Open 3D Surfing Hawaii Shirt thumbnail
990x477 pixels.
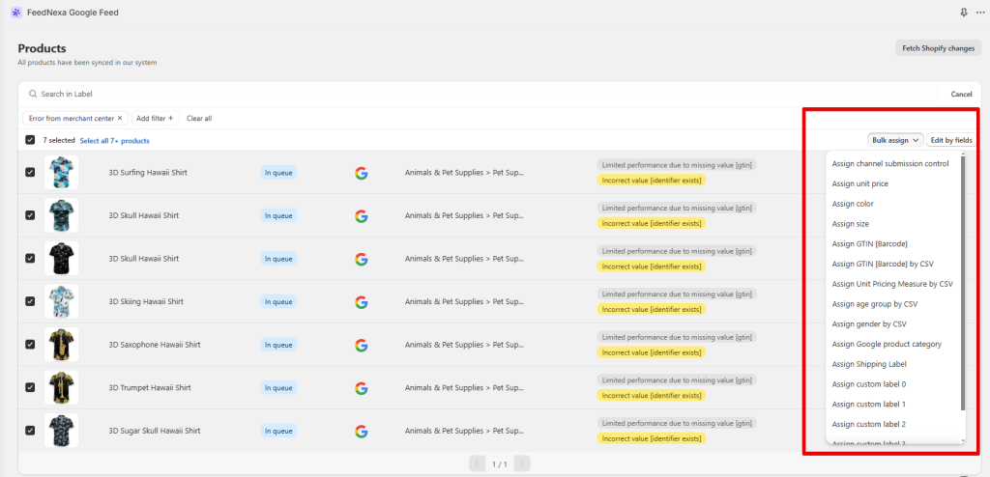pyautogui.click(x=61, y=172)
